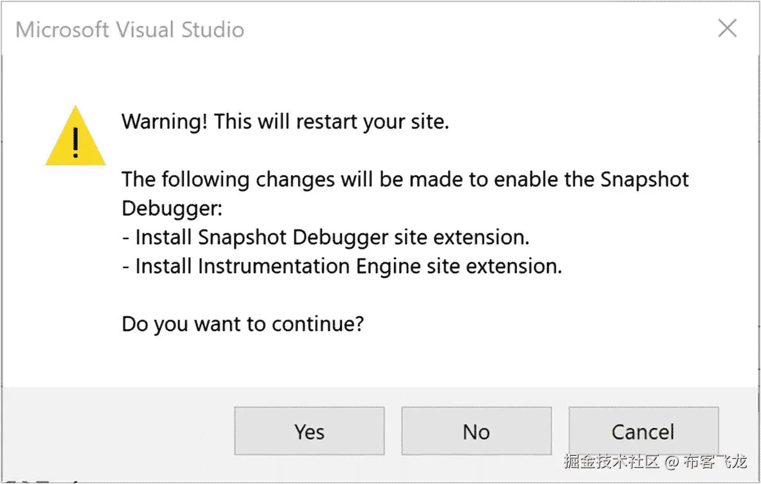Select the "This will restart your site" sentence
This screenshot has height=484, width=761.
(331, 121)
